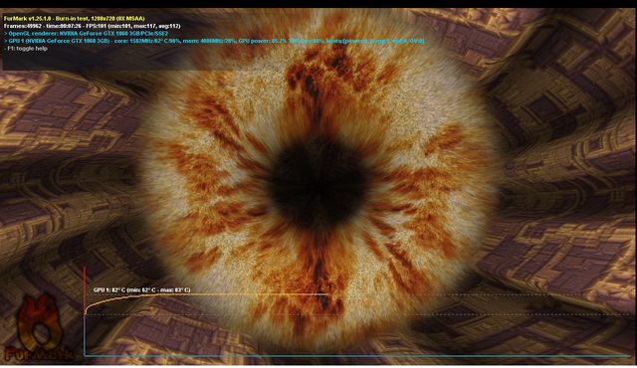Click the 1280x720 8X MSAA resolution text

116,18
